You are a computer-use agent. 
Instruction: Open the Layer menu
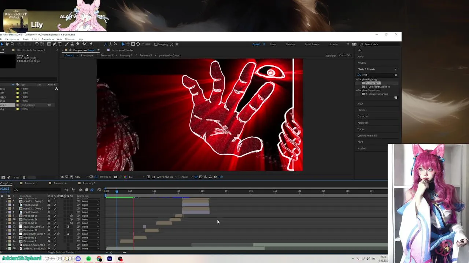click(x=26, y=39)
